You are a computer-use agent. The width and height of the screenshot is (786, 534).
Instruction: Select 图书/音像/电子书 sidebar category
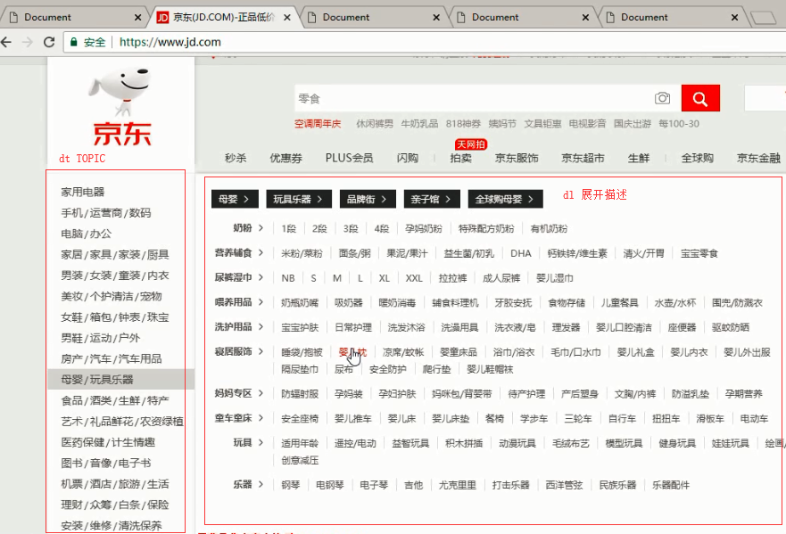point(106,464)
